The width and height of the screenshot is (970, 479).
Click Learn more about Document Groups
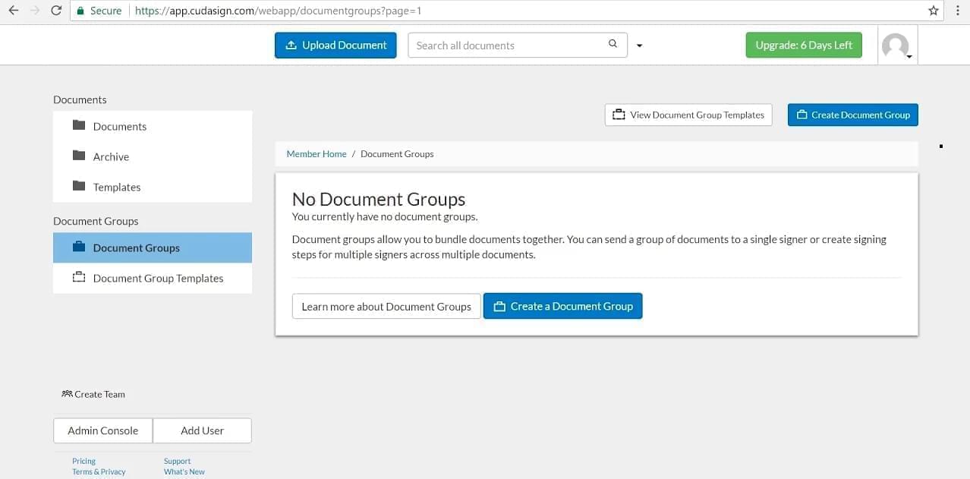(x=386, y=306)
